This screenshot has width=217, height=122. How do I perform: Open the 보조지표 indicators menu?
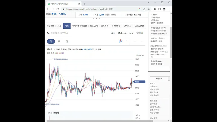click(x=122, y=33)
